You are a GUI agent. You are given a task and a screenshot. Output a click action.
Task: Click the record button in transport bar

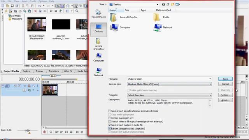pyautogui.click(x=44, y=132)
